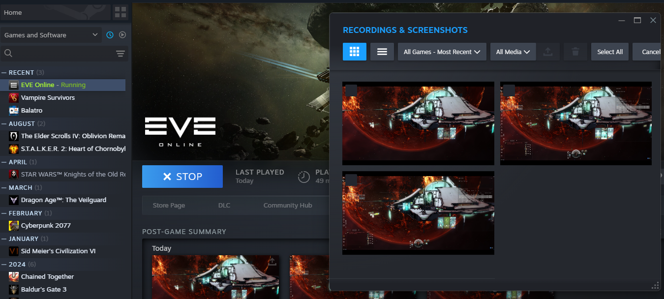Viewport: 664px width, 299px height.
Task: Tick checkbox on the top-left screenshot thumbnail
Action: click(x=351, y=90)
